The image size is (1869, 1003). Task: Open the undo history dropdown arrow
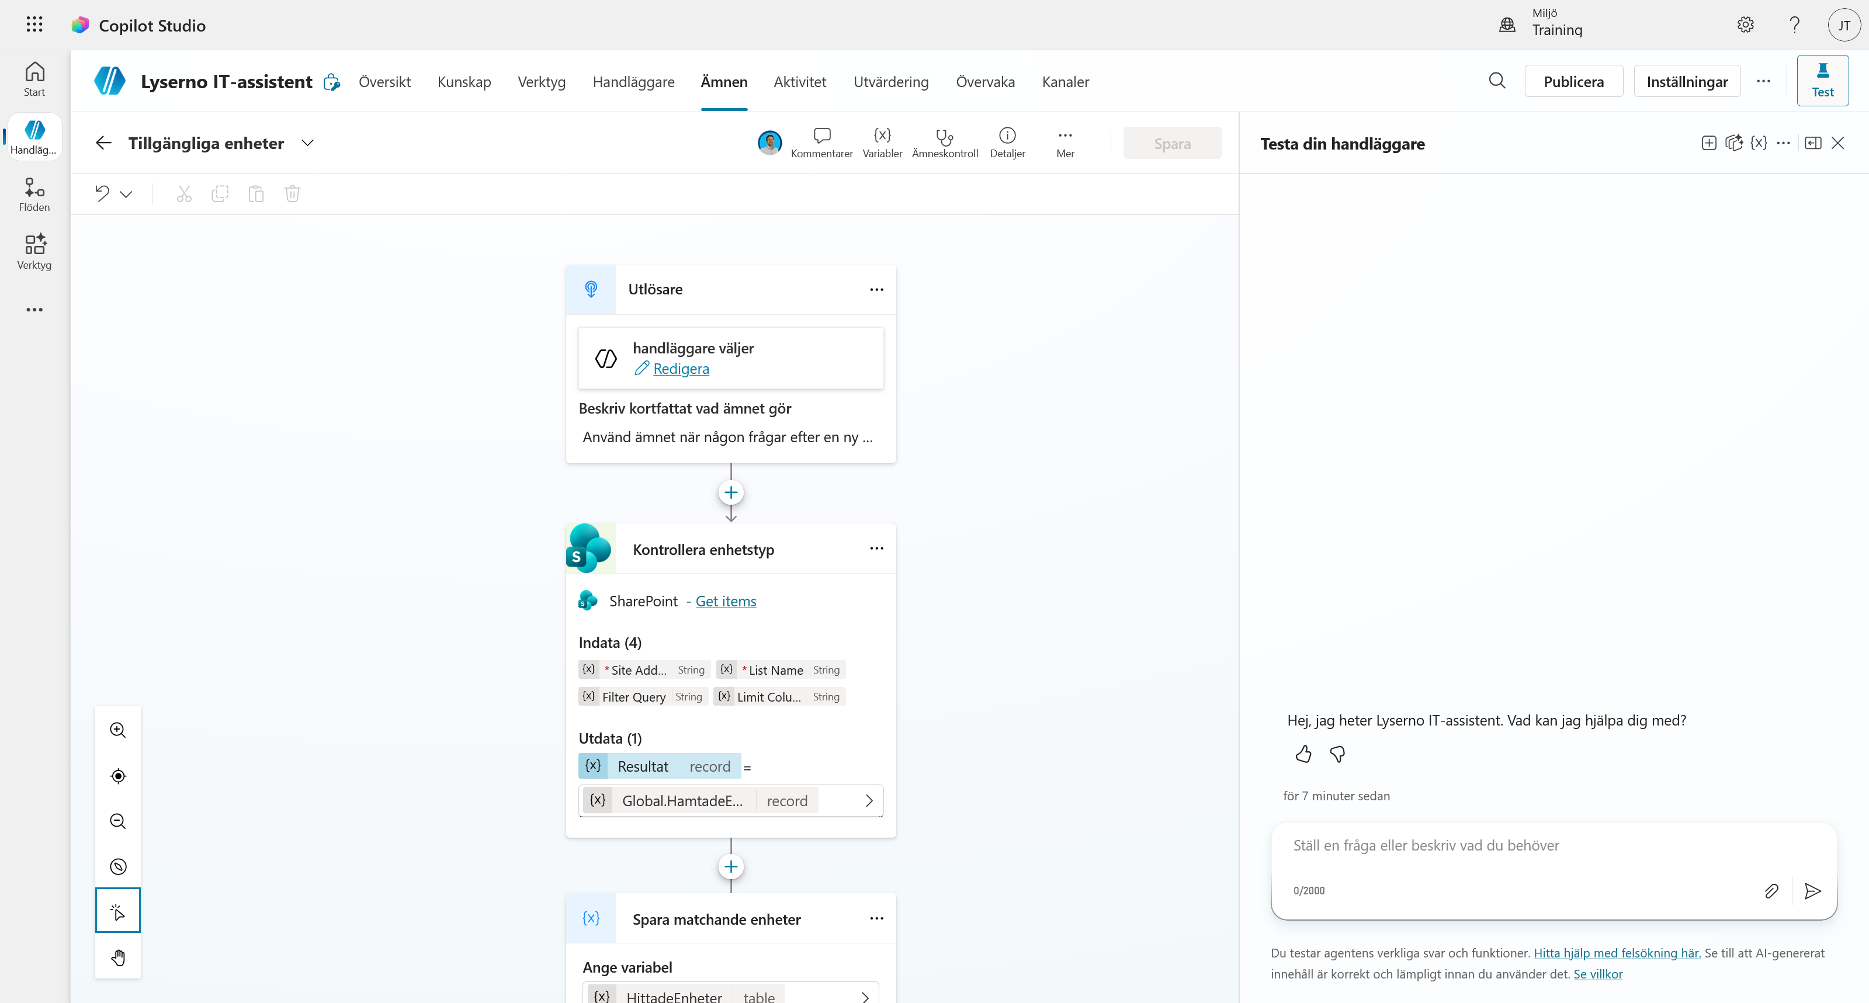coord(126,193)
